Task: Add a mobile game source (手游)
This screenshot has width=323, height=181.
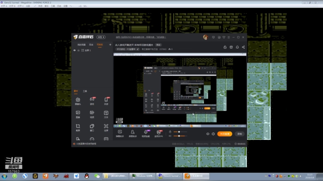Action: (x=106, y=101)
